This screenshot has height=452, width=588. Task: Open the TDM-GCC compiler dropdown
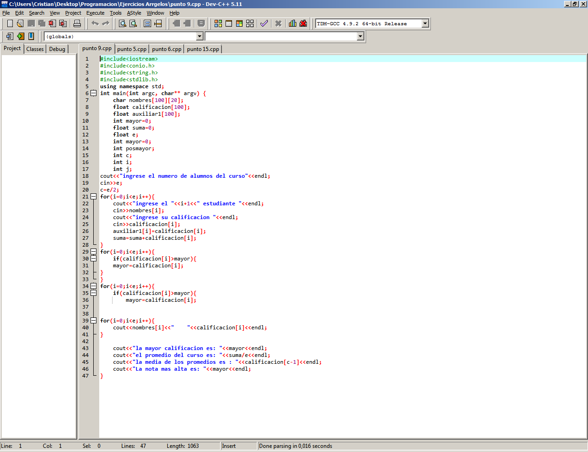coord(425,23)
